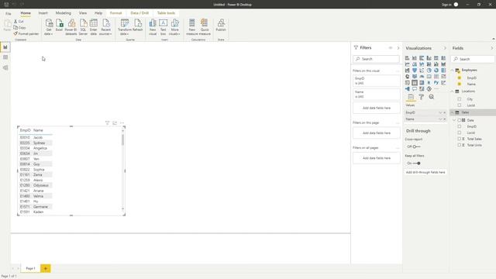Switch to Data view in left sidebar
Screen dimensions: 496x279
[5, 57]
